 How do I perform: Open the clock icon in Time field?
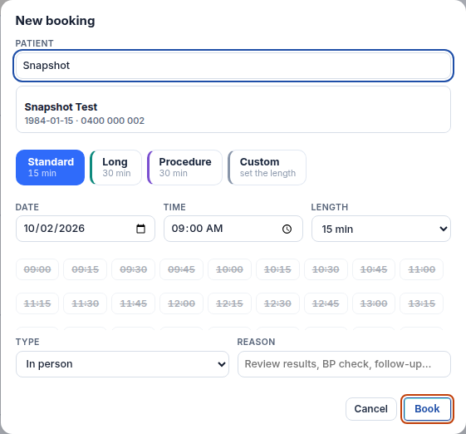pyautogui.click(x=287, y=229)
